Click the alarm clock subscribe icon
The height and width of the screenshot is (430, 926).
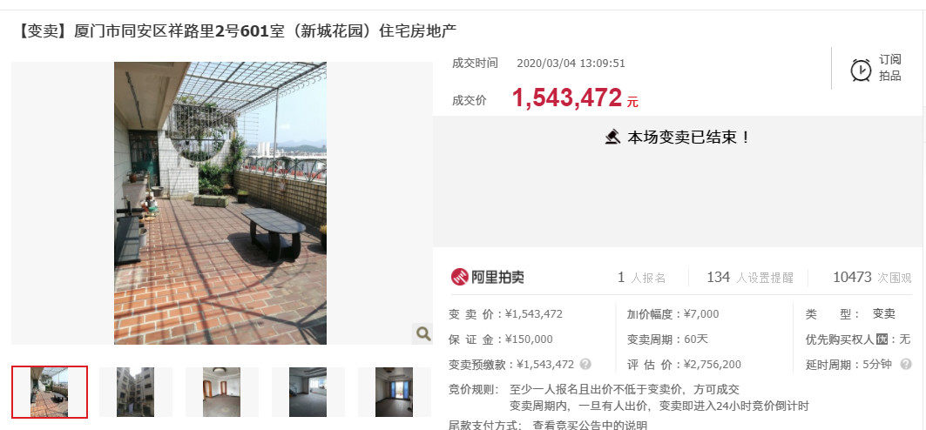861,70
